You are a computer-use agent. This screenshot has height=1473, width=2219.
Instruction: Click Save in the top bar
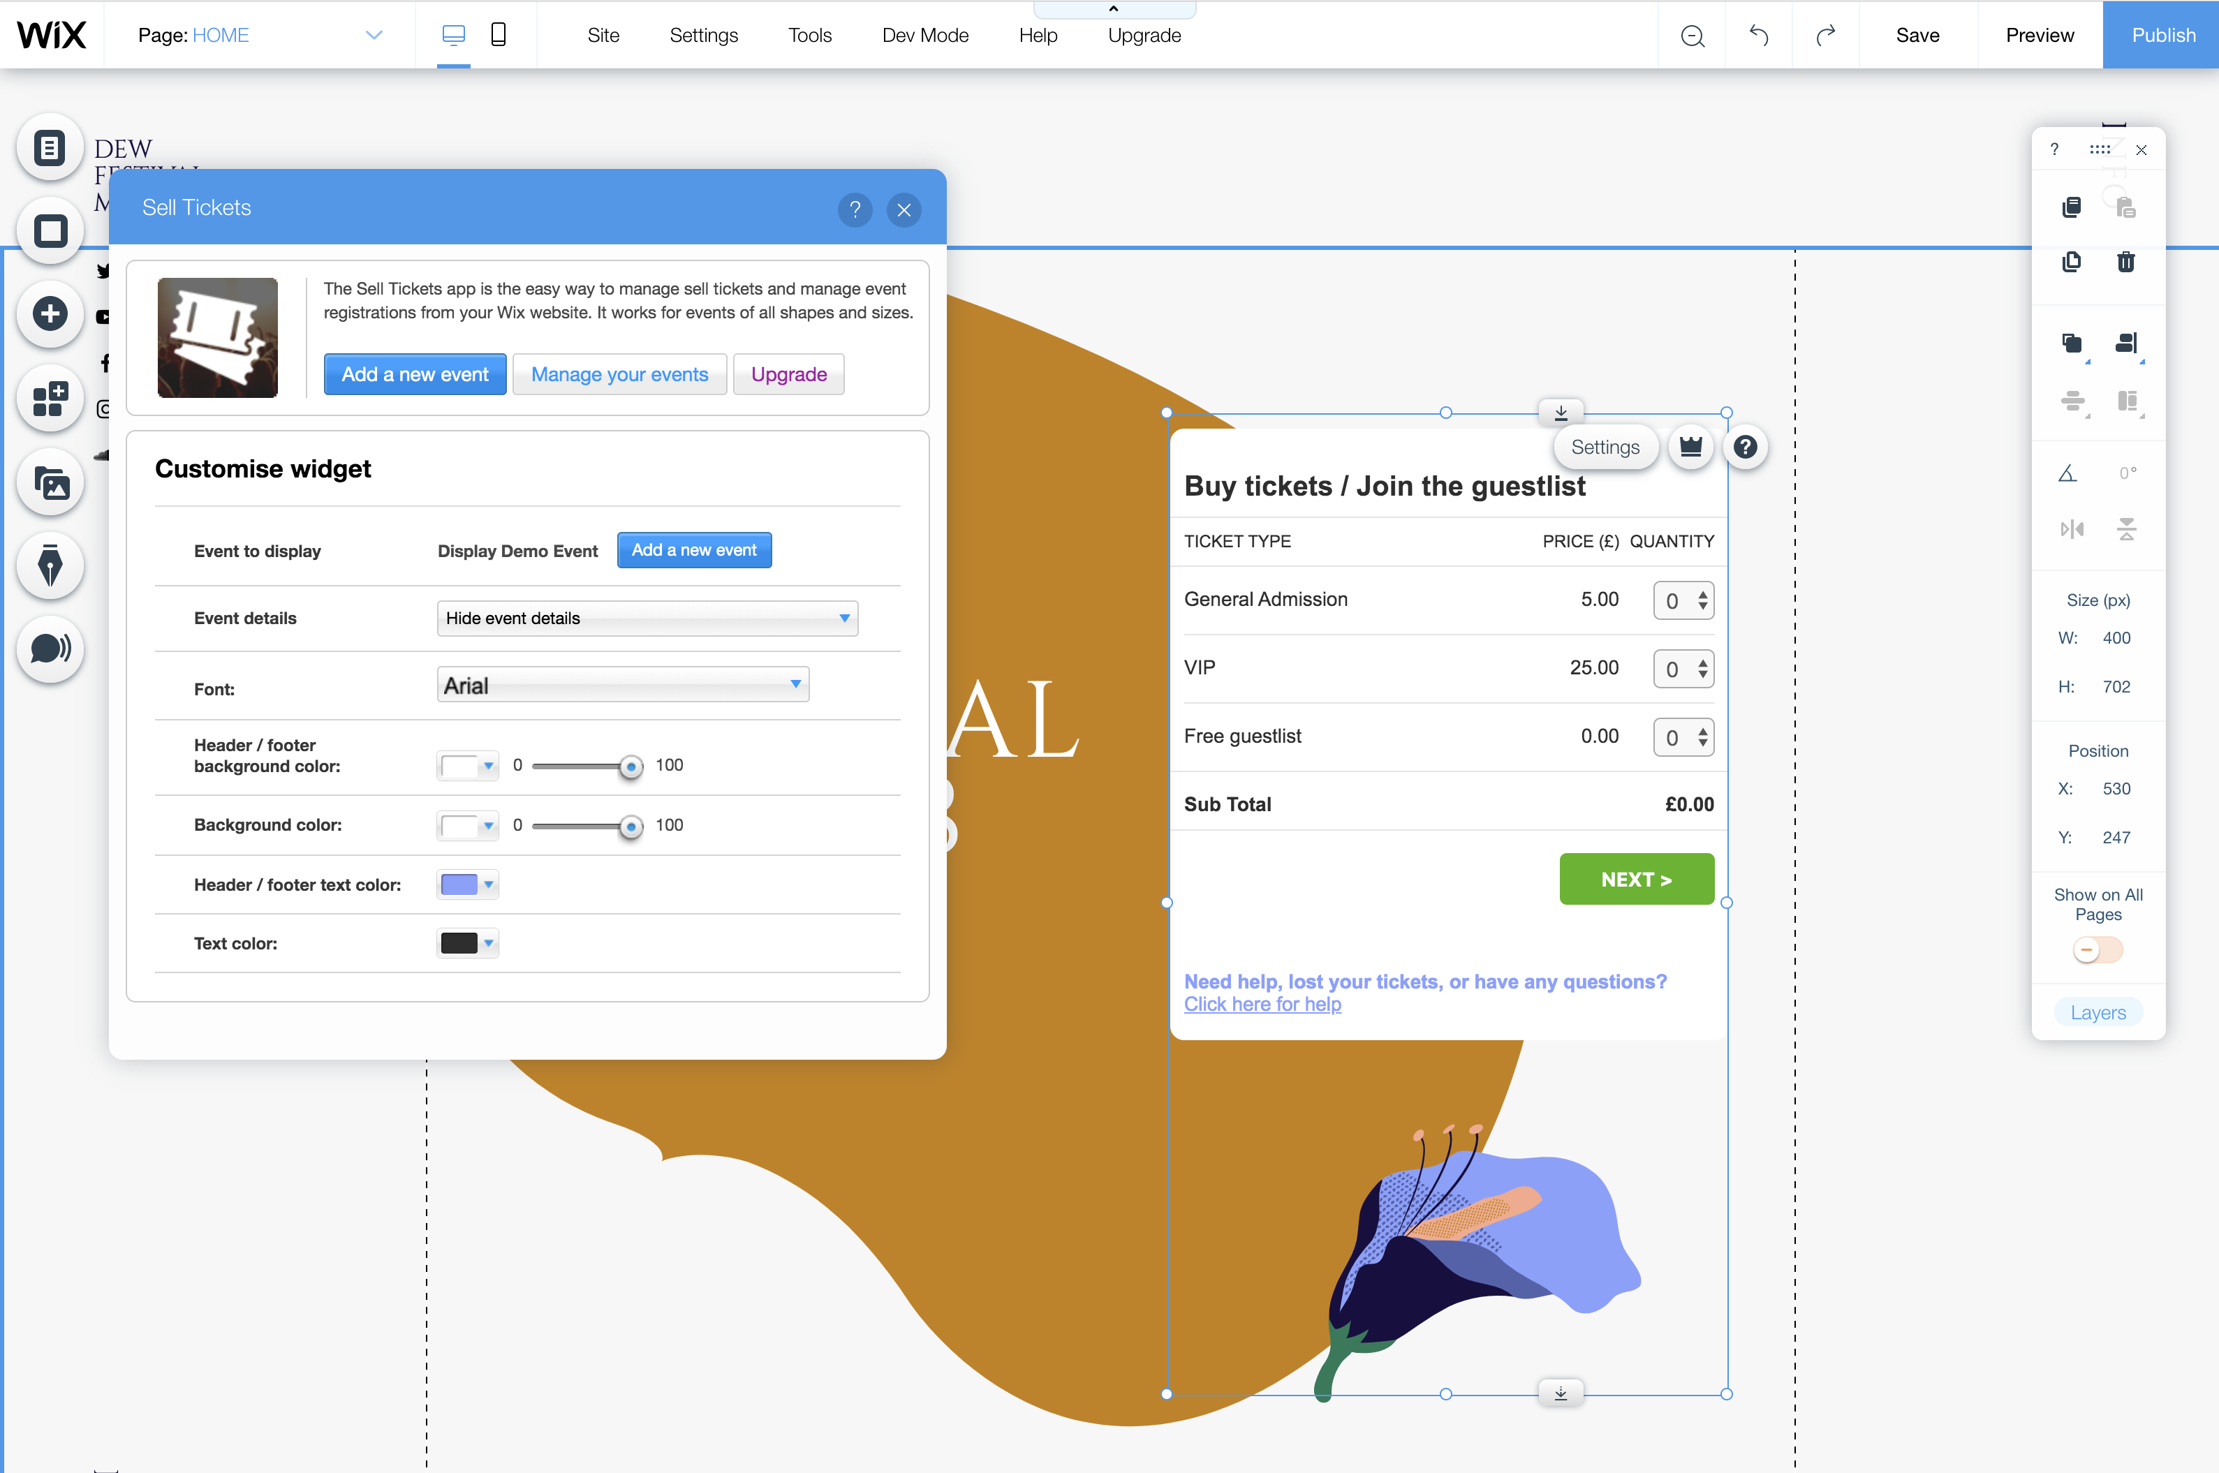(1917, 36)
